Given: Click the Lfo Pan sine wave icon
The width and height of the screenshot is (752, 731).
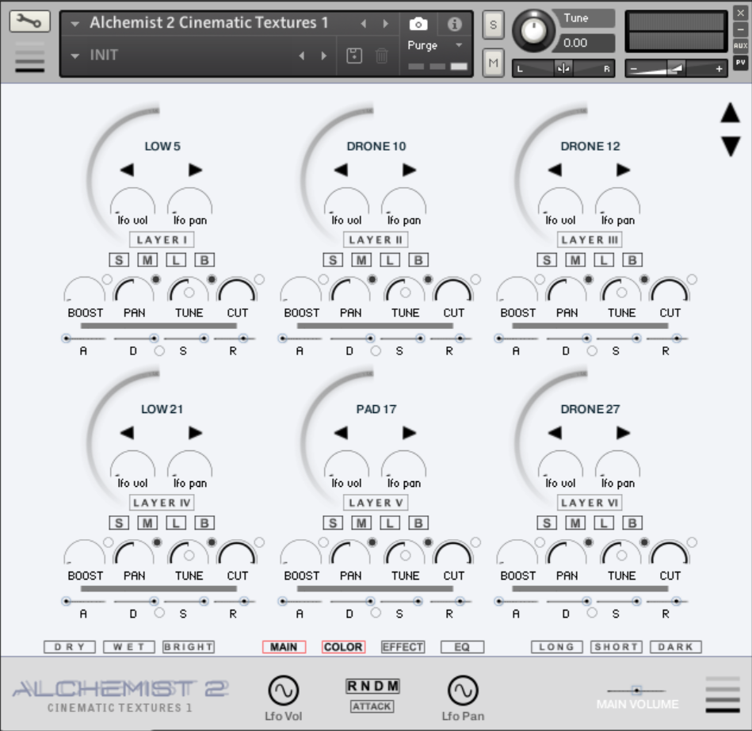Looking at the screenshot, I should (x=462, y=691).
